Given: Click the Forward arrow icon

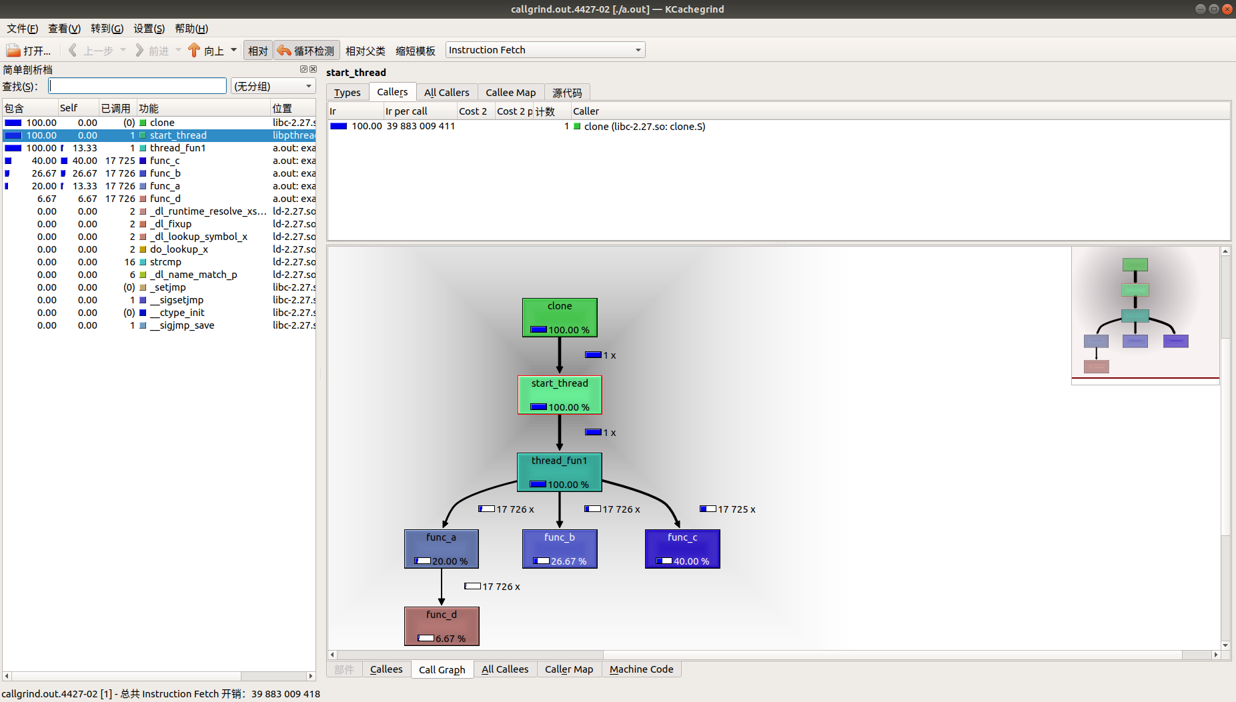Looking at the screenshot, I should [139, 51].
